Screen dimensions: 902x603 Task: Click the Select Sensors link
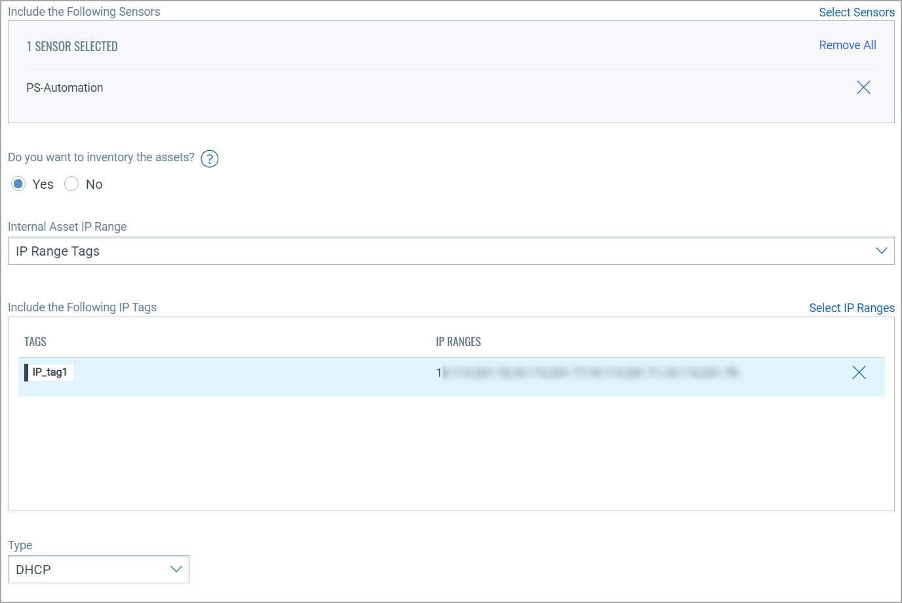(x=857, y=12)
